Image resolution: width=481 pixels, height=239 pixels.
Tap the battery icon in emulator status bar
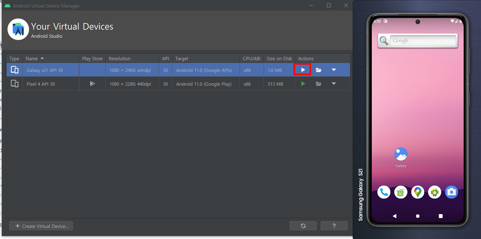(x=460, y=21)
